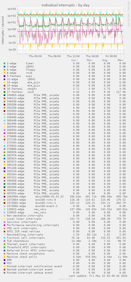The height and width of the screenshot is (282, 131).
Task: Click the Munin 2.0.57 footer text
Action: point(65,279)
